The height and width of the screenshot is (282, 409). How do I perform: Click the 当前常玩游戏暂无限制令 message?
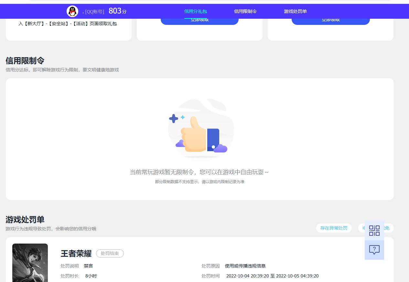click(x=199, y=172)
